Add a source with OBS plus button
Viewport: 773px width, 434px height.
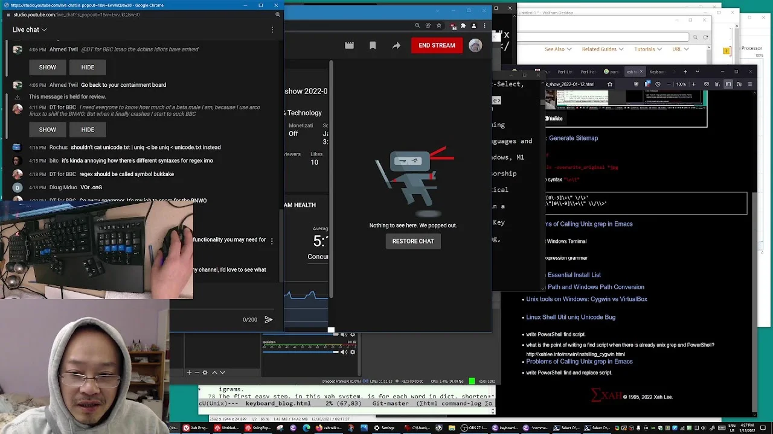[189, 373]
